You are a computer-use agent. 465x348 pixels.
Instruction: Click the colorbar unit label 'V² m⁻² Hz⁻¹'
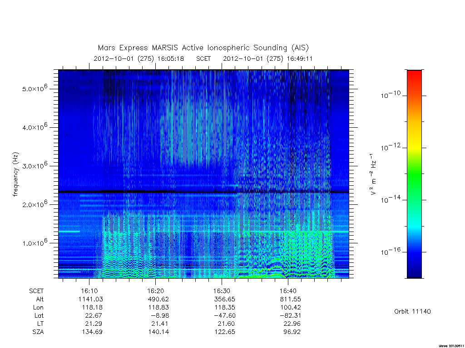point(373,174)
